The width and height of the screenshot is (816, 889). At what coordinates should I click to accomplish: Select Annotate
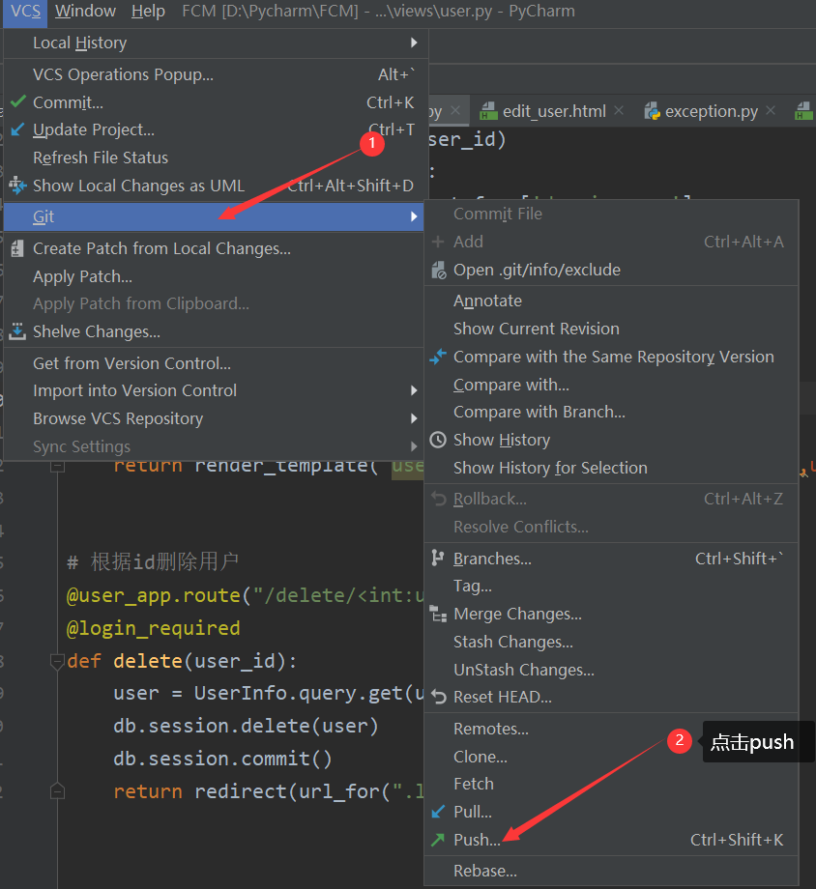click(x=611, y=301)
